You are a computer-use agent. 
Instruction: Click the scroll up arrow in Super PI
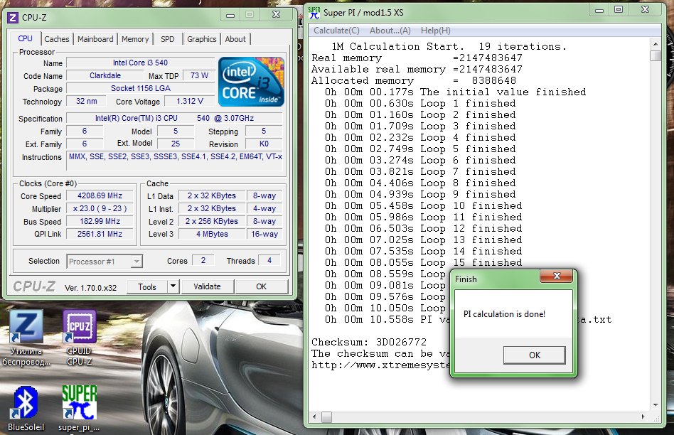655,44
